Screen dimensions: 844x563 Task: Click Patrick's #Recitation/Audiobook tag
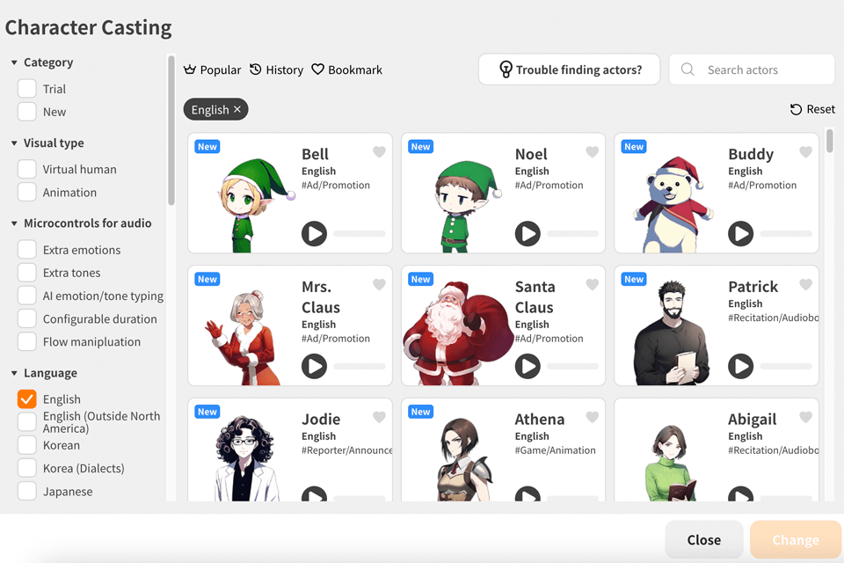tap(773, 318)
